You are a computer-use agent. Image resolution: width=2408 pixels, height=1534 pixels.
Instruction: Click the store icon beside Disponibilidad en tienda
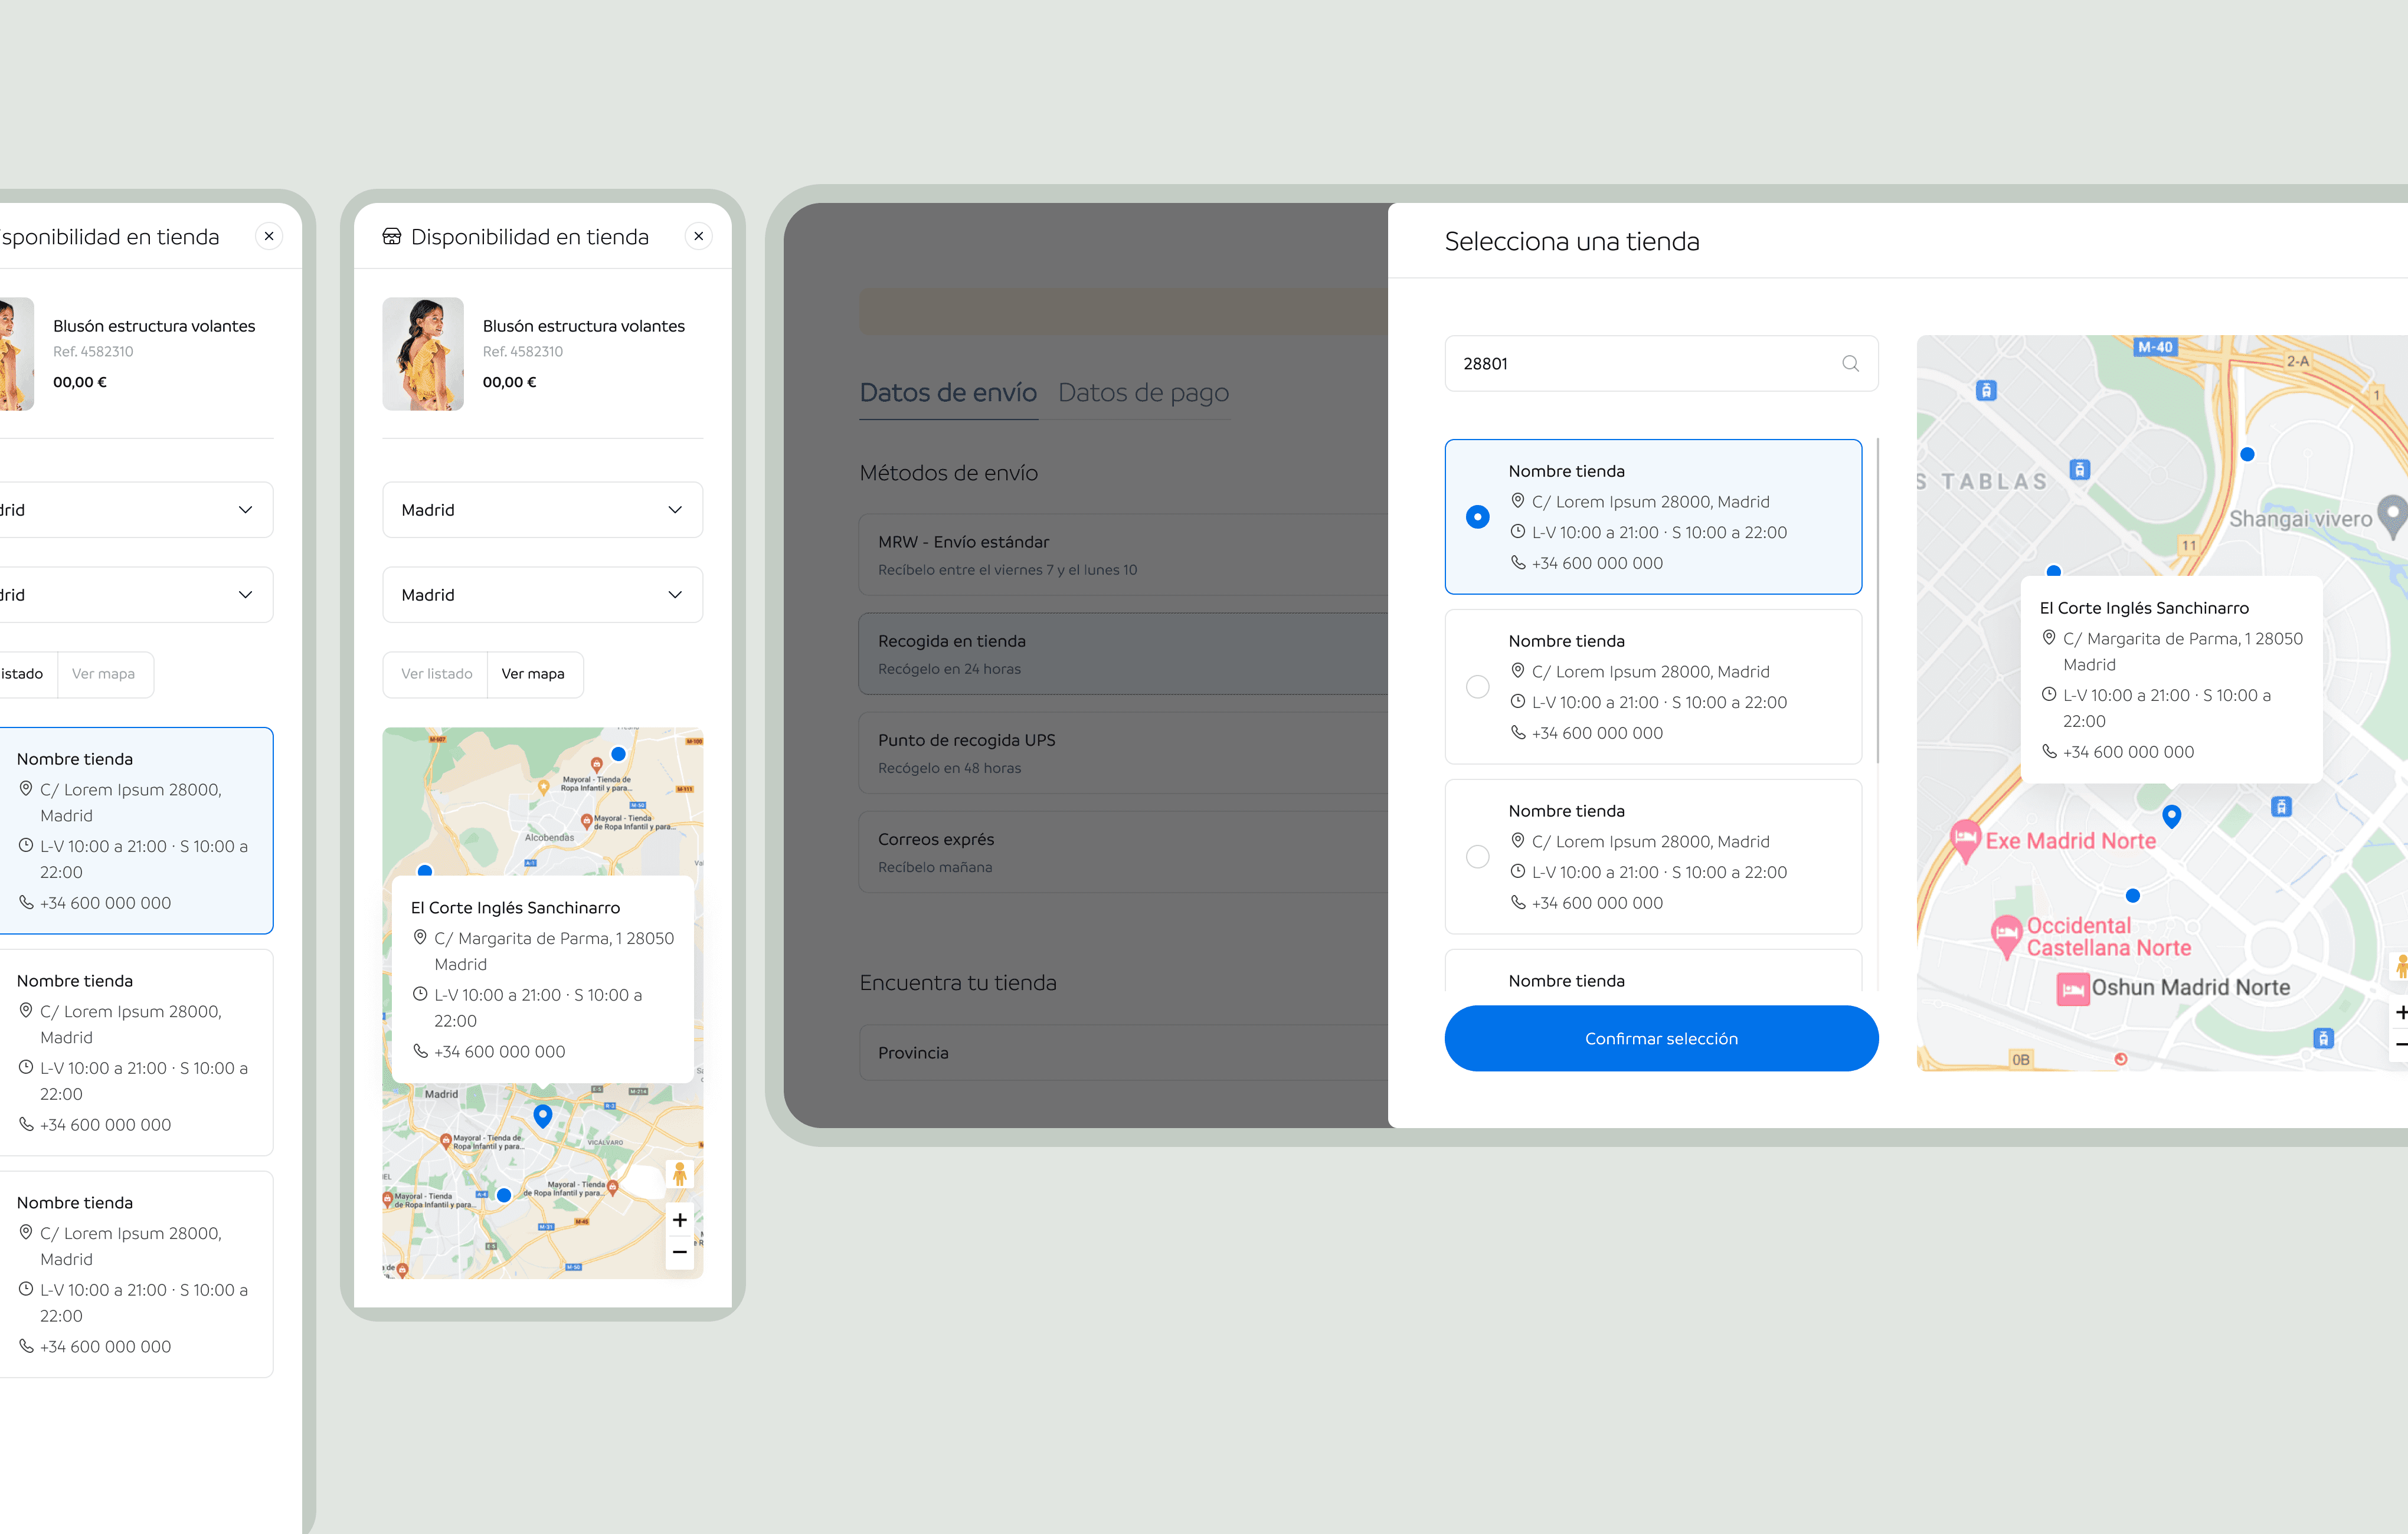point(392,237)
